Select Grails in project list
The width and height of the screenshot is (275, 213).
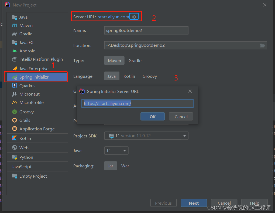pos(37,120)
